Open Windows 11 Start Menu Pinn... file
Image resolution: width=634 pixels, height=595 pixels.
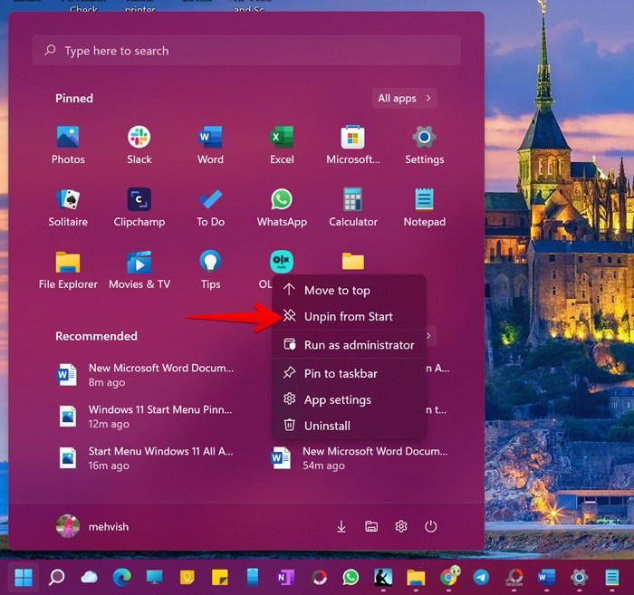click(x=147, y=417)
